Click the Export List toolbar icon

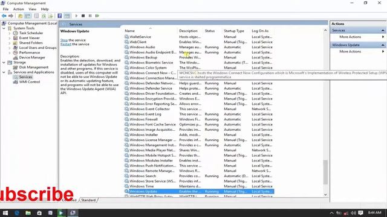(x=50, y=16)
